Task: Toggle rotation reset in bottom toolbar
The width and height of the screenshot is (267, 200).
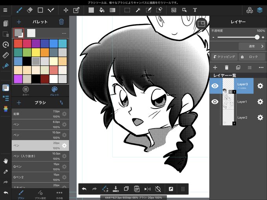Action: (x=158, y=189)
